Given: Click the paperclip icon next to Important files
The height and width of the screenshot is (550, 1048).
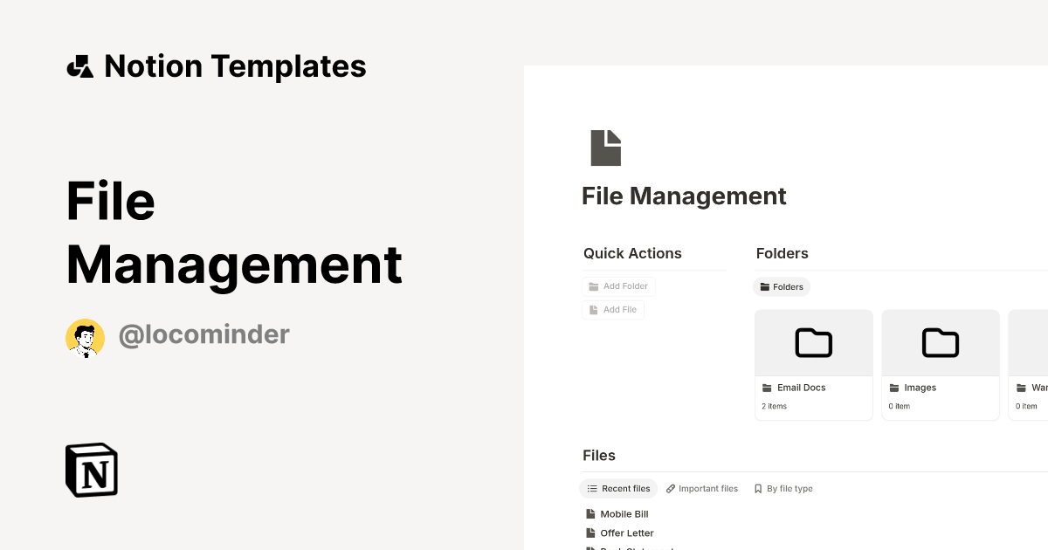Looking at the screenshot, I should pyautogui.click(x=671, y=488).
